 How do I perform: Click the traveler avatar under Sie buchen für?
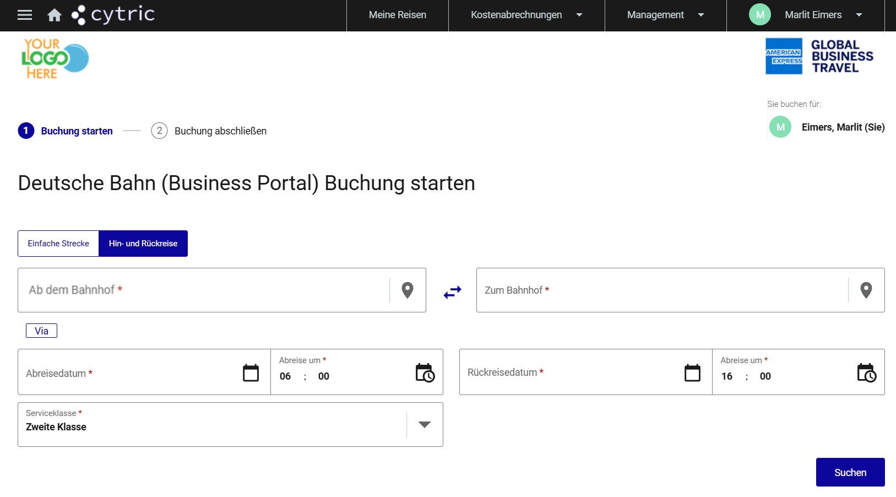[x=780, y=127]
